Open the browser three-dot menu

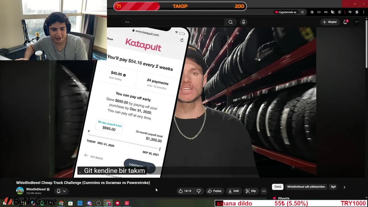(x=364, y=12)
